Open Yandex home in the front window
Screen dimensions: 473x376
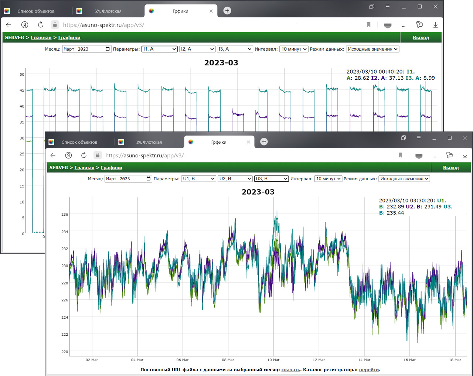(x=68, y=155)
